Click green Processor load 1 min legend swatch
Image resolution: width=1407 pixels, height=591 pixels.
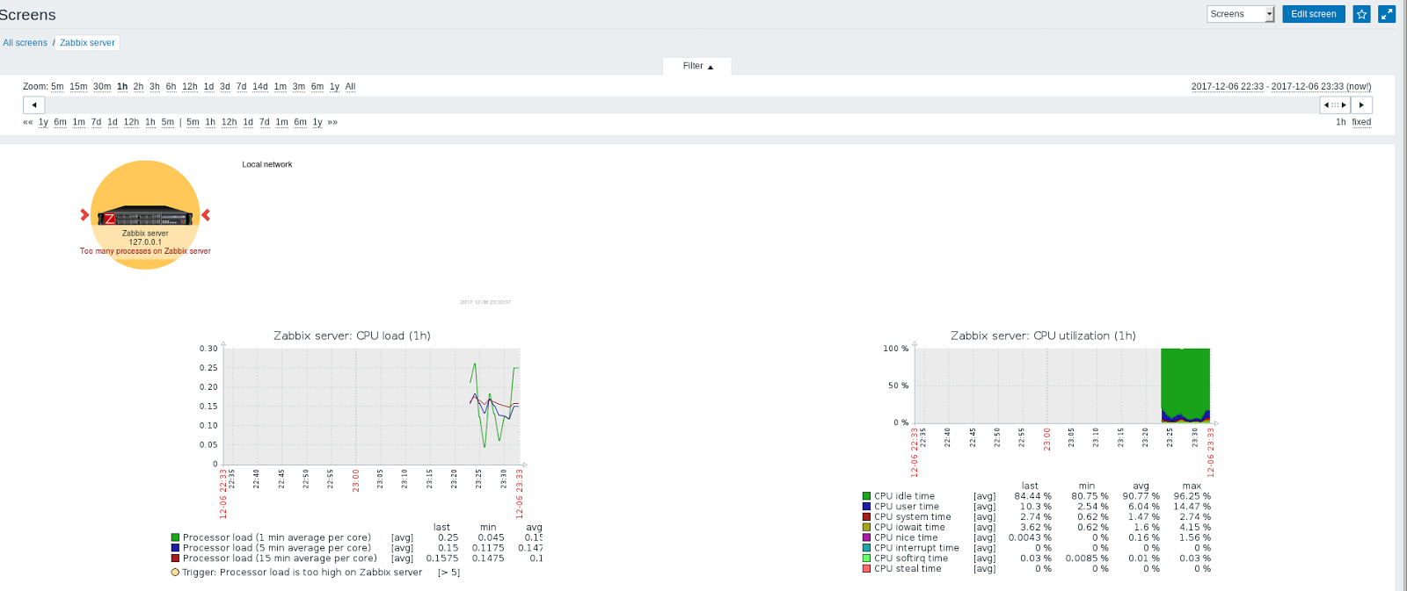click(175, 537)
